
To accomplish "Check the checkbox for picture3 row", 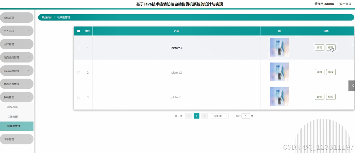I will 78,48.
